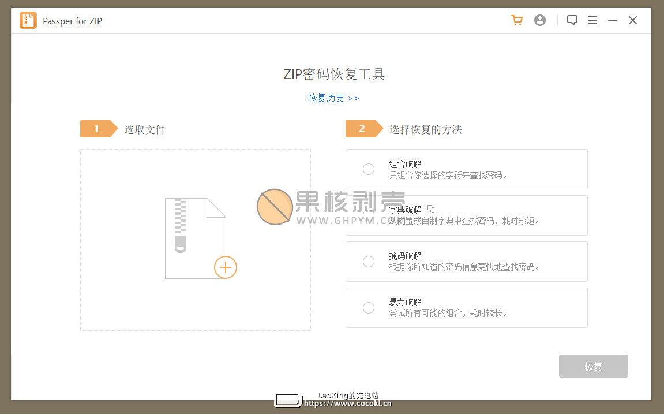Open the user account profile icon
The image size is (664, 414).
pos(540,20)
